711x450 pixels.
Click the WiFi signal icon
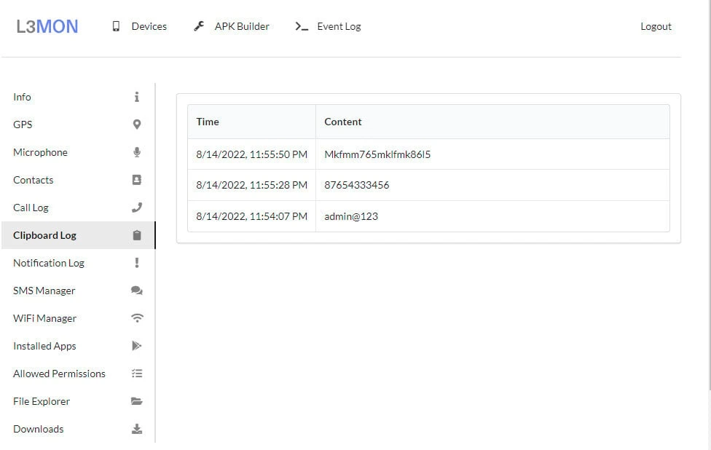pyautogui.click(x=136, y=318)
